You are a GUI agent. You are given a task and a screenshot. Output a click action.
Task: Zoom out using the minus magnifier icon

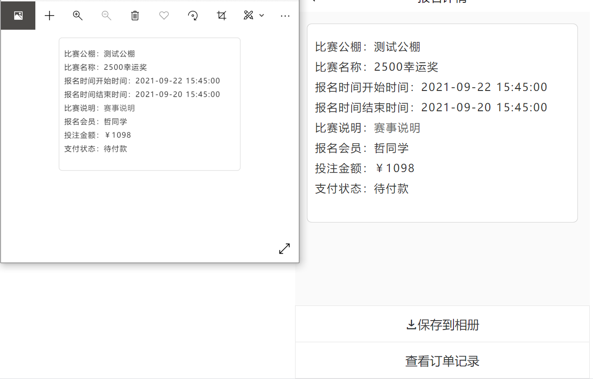coord(106,15)
